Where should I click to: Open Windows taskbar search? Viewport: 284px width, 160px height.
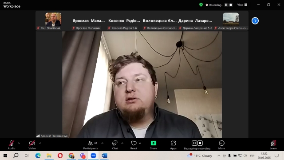16,156
